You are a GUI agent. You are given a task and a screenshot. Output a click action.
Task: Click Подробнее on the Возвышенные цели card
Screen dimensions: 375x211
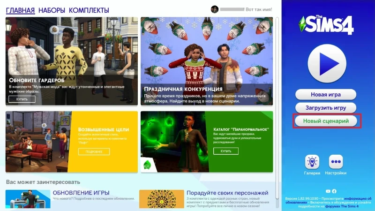pos(94,151)
